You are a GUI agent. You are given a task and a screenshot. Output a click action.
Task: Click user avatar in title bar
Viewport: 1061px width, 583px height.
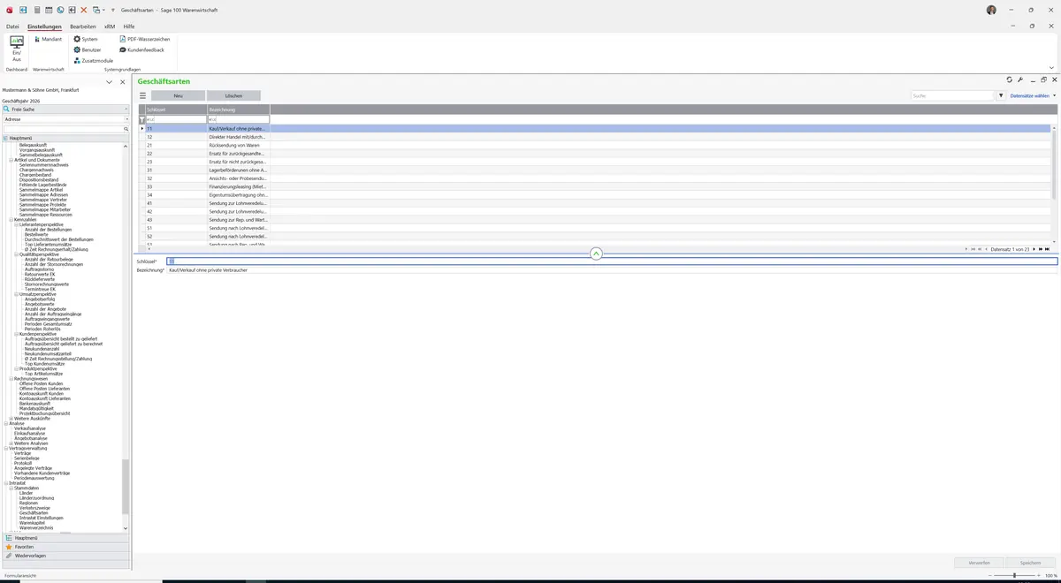click(991, 10)
